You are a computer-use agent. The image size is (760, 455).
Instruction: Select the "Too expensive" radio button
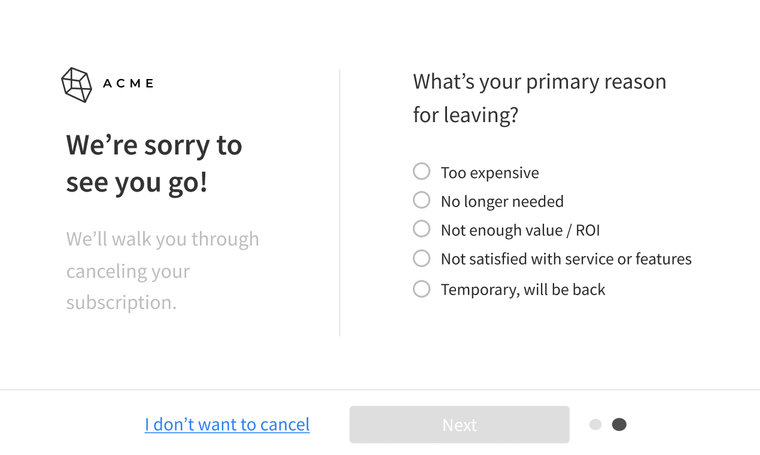[x=421, y=172]
